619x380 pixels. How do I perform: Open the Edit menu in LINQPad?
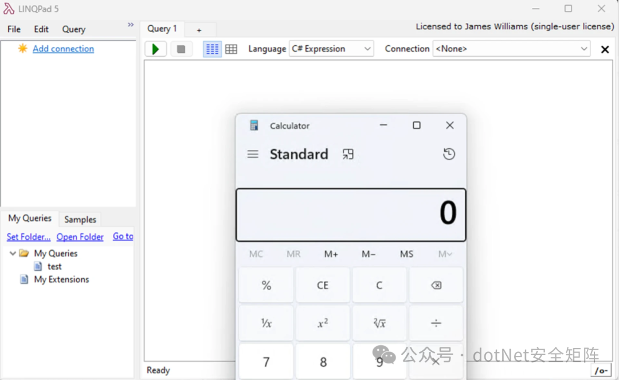coord(41,29)
